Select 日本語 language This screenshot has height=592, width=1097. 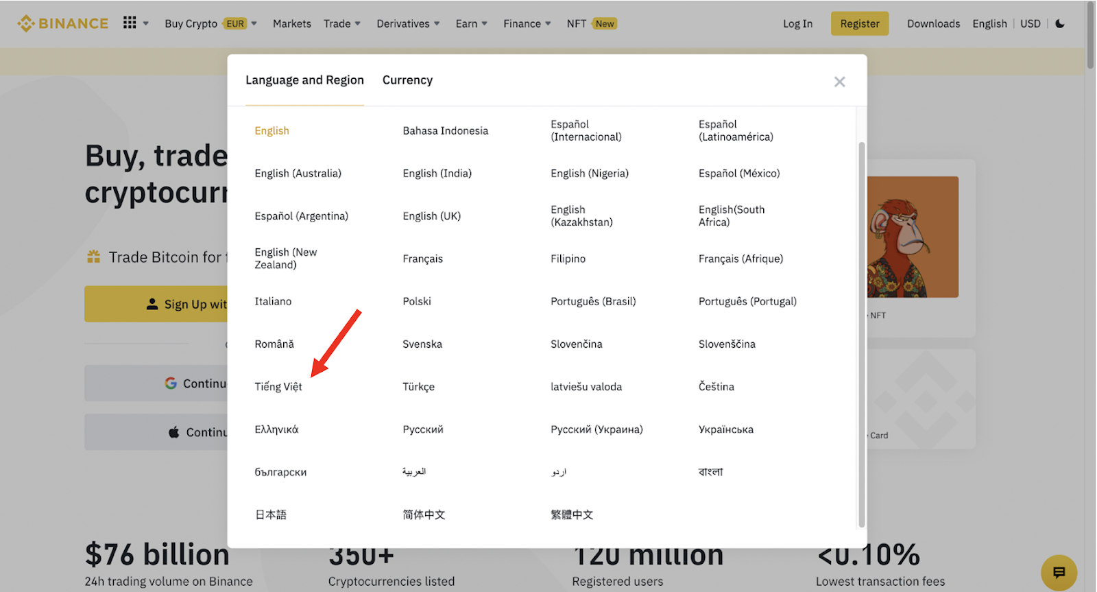coord(271,514)
